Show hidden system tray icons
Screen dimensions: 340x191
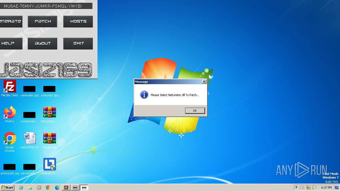(296, 188)
